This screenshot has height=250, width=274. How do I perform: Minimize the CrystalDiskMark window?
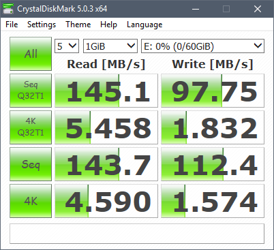(x=196, y=9)
